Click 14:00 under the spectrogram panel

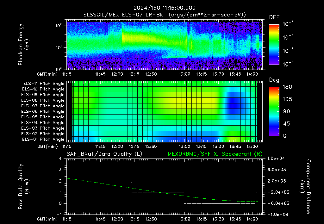[x=252, y=74]
